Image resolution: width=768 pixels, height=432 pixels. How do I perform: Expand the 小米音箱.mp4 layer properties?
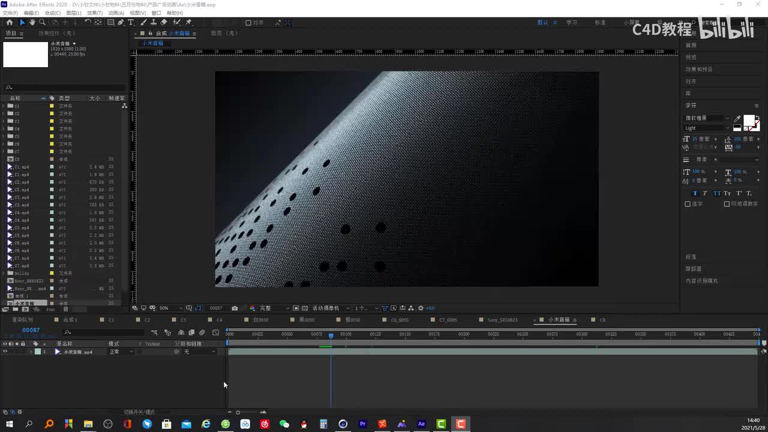click(31, 352)
